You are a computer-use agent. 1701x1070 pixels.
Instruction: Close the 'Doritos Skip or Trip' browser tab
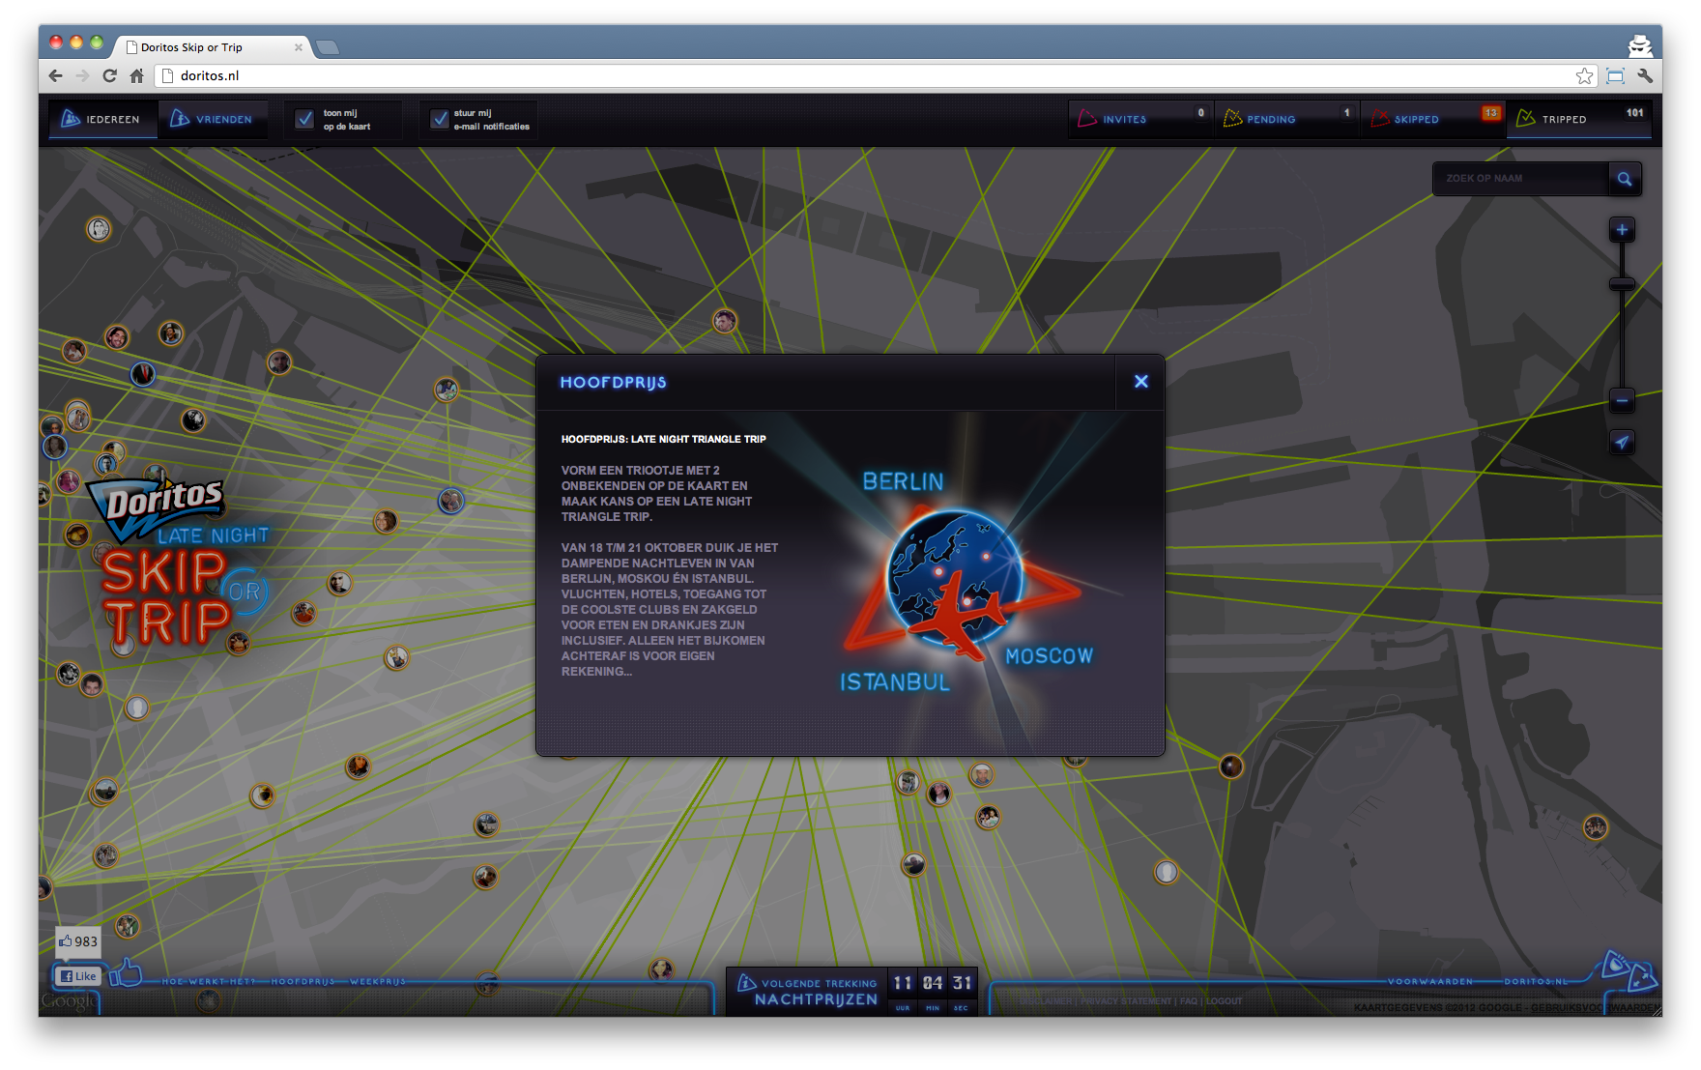pos(299,47)
